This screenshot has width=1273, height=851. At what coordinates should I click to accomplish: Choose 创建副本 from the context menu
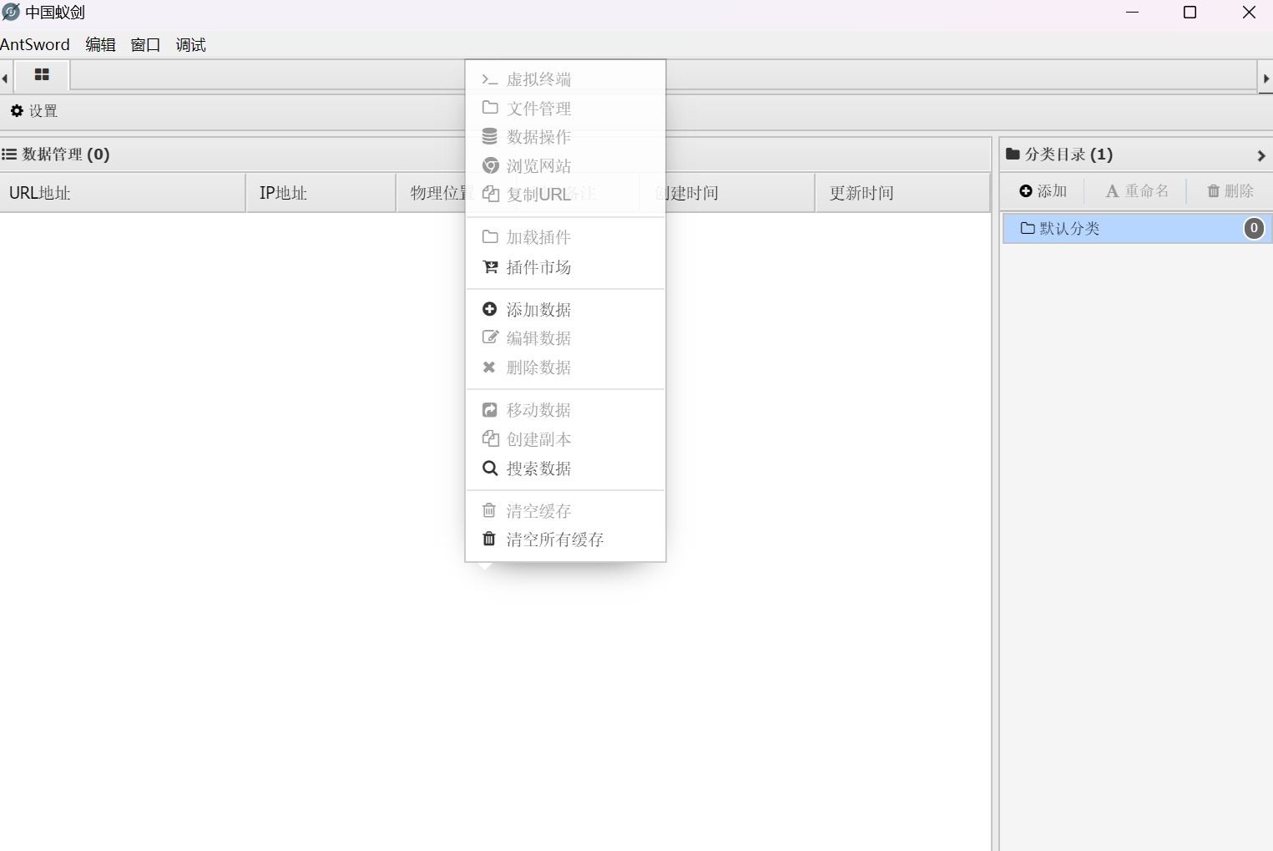pyautogui.click(x=565, y=439)
